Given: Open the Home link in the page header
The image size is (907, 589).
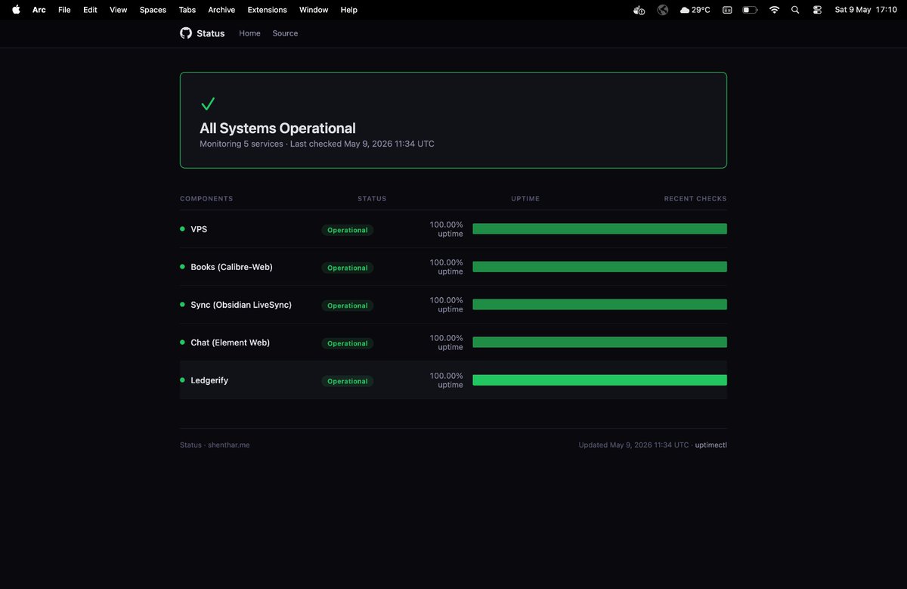Looking at the screenshot, I should (x=249, y=33).
